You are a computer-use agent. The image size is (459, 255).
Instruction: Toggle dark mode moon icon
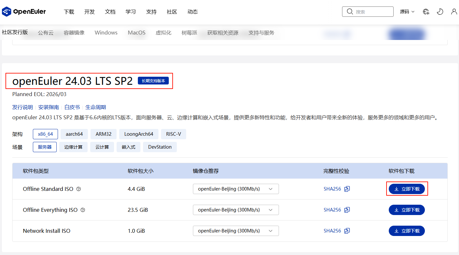tap(440, 12)
